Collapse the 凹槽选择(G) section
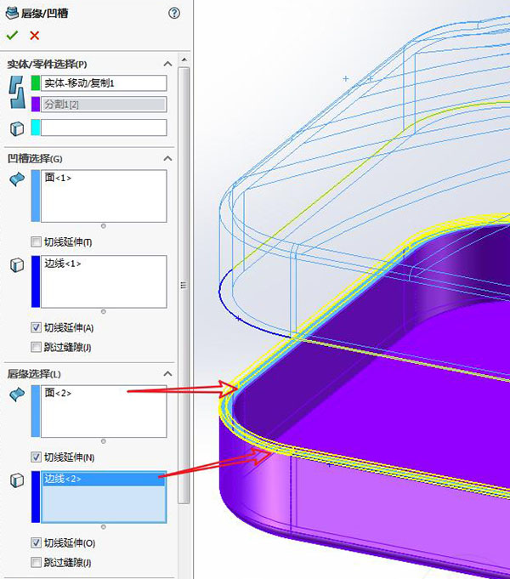Image resolution: width=510 pixels, height=579 pixels. (x=167, y=158)
